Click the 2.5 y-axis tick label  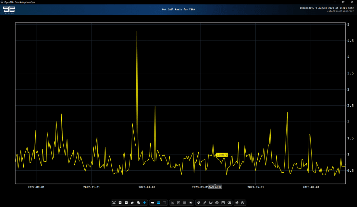[351, 106]
